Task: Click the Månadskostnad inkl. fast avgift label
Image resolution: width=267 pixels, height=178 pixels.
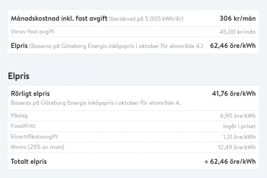Action: pos(59,18)
